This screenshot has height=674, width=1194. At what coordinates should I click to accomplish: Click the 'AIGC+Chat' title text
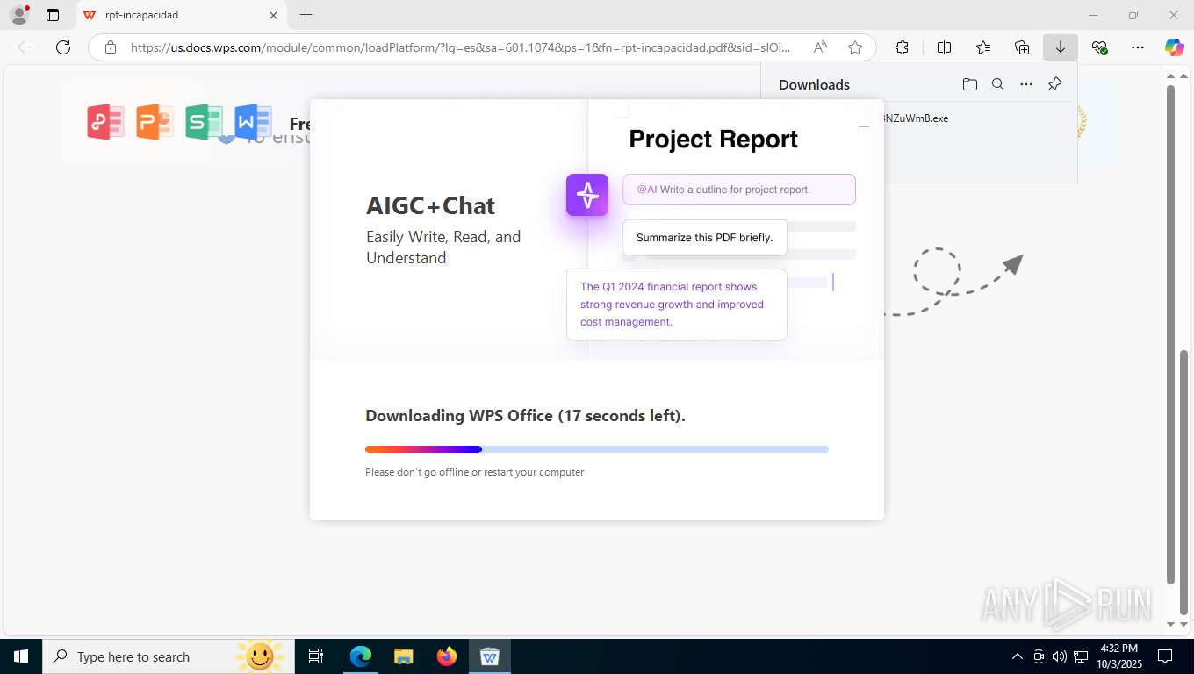(x=430, y=205)
